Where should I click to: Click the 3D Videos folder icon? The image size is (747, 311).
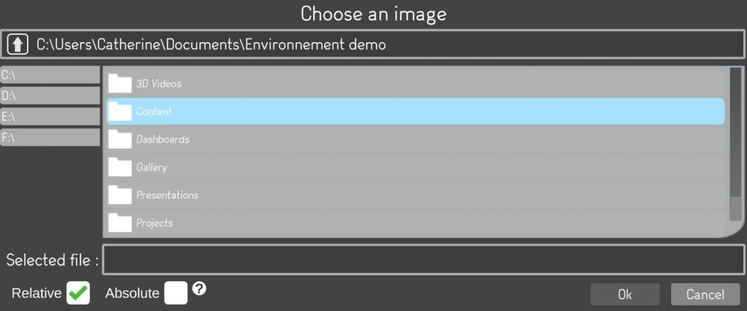click(x=120, y=83)
